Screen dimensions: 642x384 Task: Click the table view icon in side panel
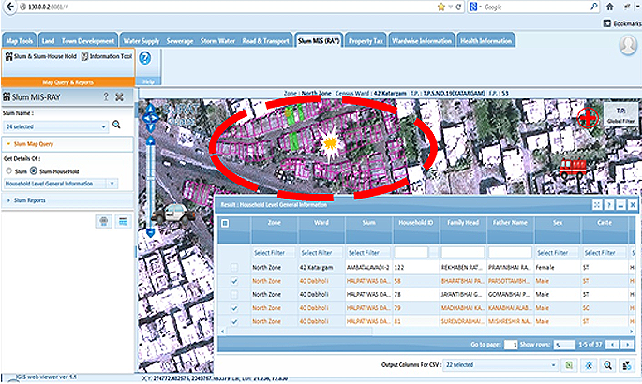pyautogui.click(x=123, y=221)
